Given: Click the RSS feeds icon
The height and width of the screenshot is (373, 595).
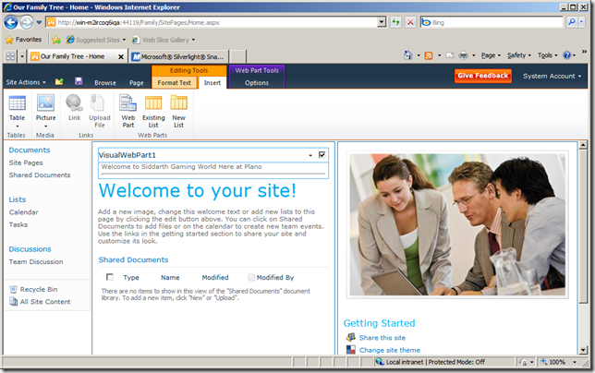Looking at the screenshot, I should (429, 55).
